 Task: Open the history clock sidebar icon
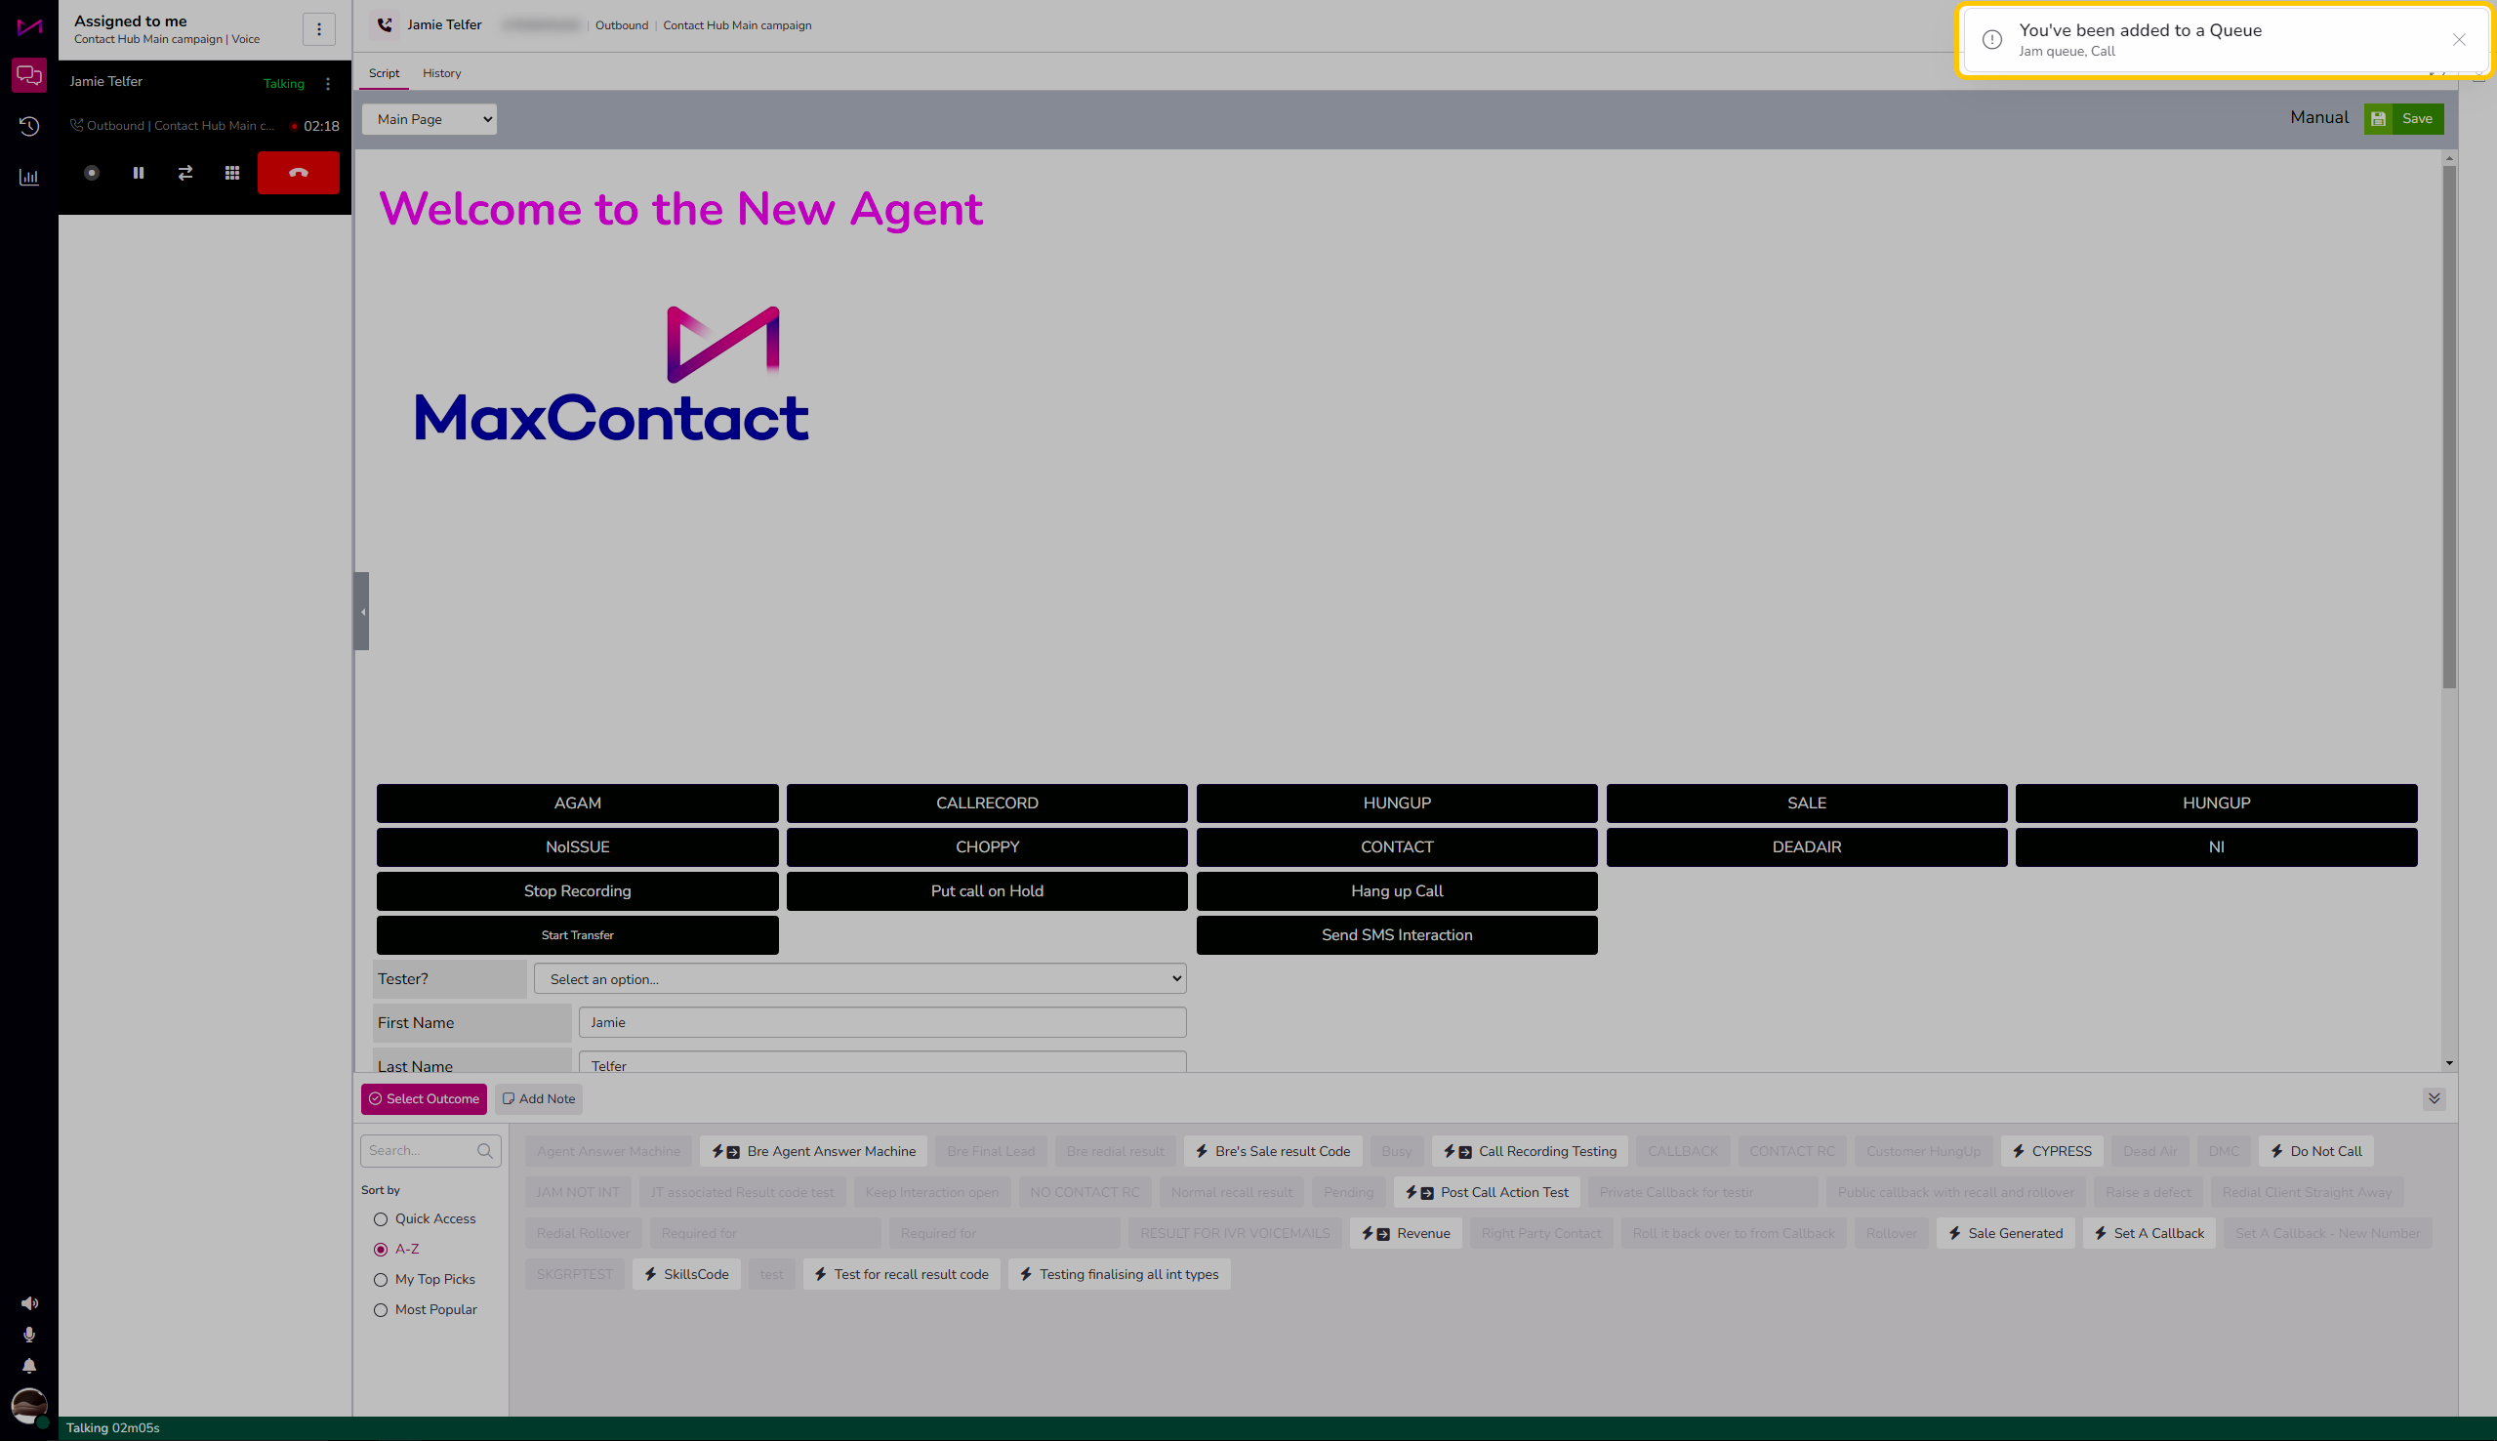[28, 126]
